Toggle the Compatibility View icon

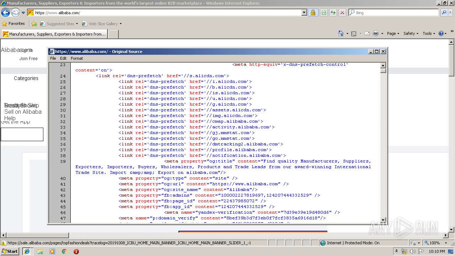[324, 12]
